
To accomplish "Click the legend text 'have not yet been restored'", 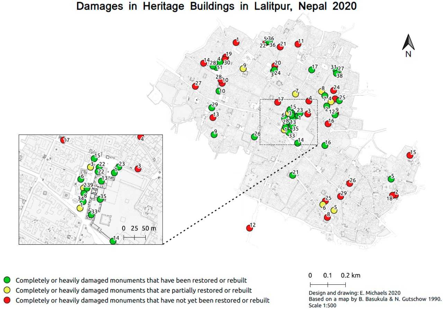I will [143, 300].
